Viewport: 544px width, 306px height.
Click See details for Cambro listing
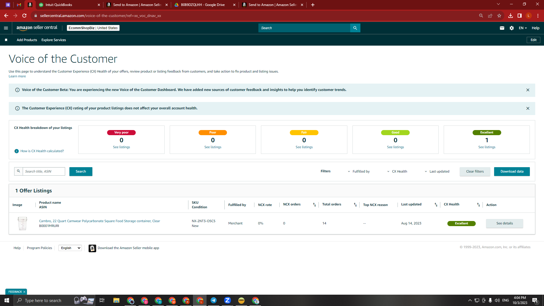click(x=505, y=224)
